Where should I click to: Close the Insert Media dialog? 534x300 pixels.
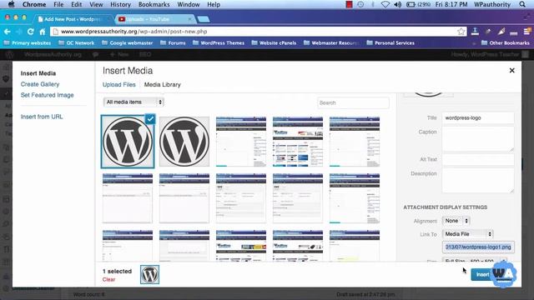click(511, 70)
